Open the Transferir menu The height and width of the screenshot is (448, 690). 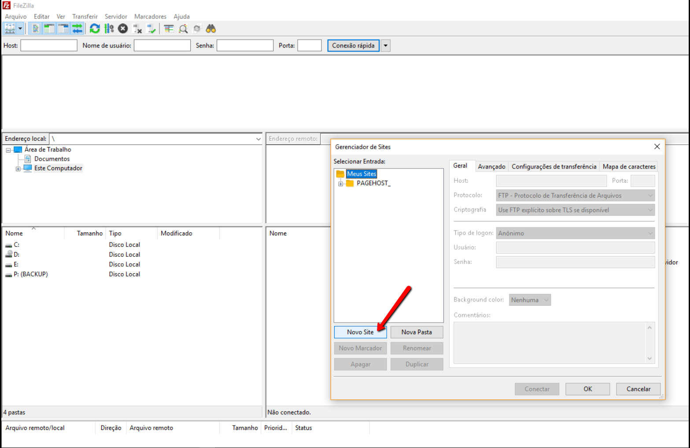tap(85, 16)
